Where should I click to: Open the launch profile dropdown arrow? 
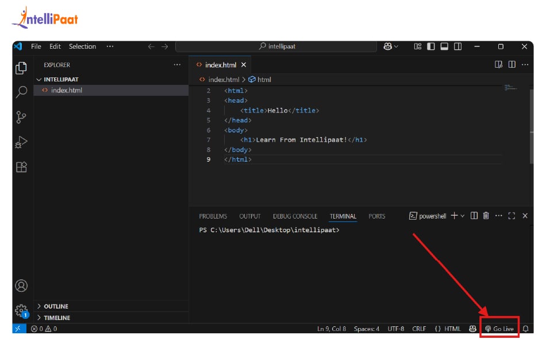[x=463, y=216]
